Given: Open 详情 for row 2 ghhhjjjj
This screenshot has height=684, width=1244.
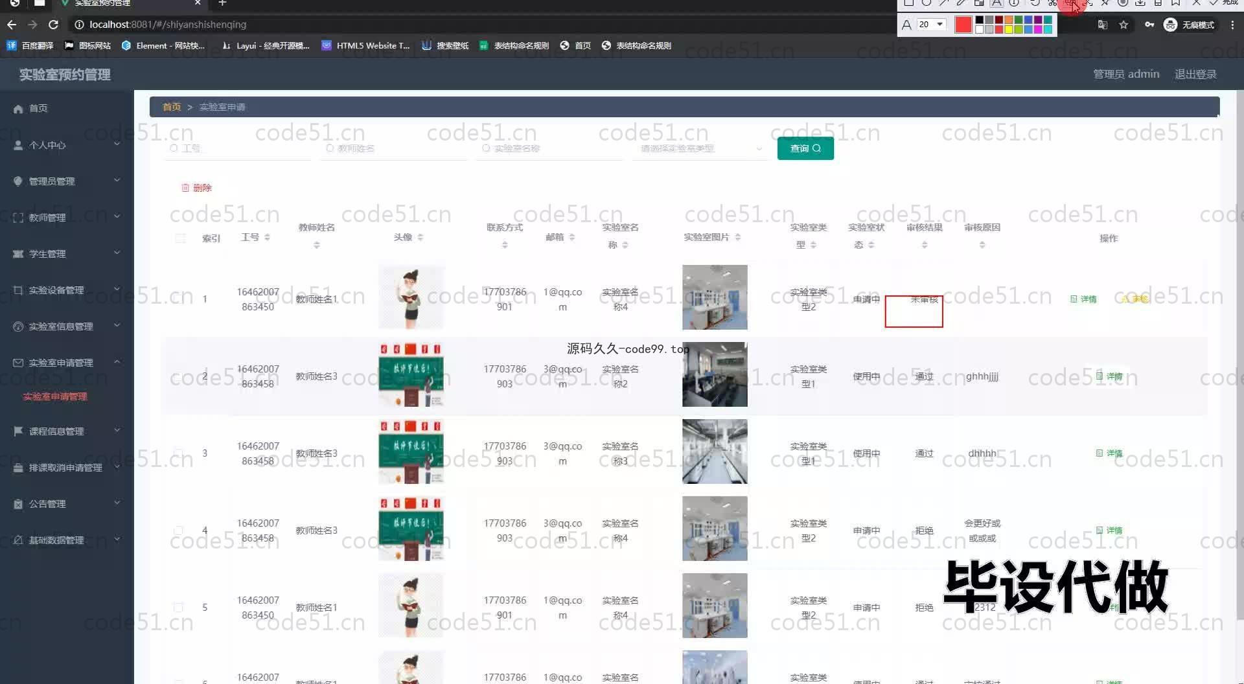Looking at the screenshot, I should click(1109, 376).
